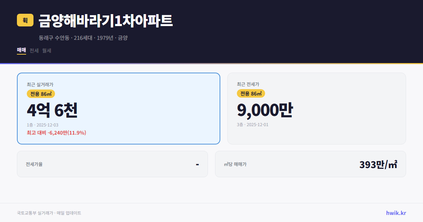423x222 pixels.
Task: Click the red 최고 대비 -6,240만 indicator
Action: (x=56, y=133)
